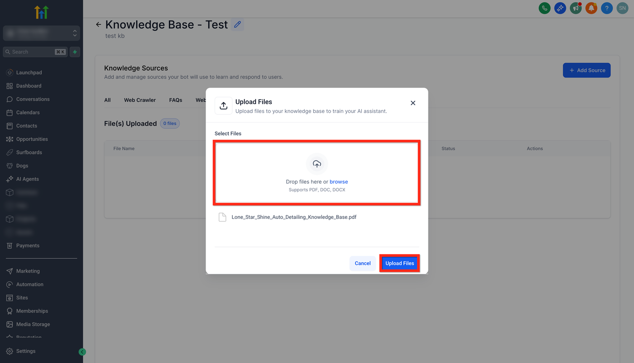Open Settings at the sidebar bottom
Image resolution: width=634 pixels, height=363 pixels.
26,351
